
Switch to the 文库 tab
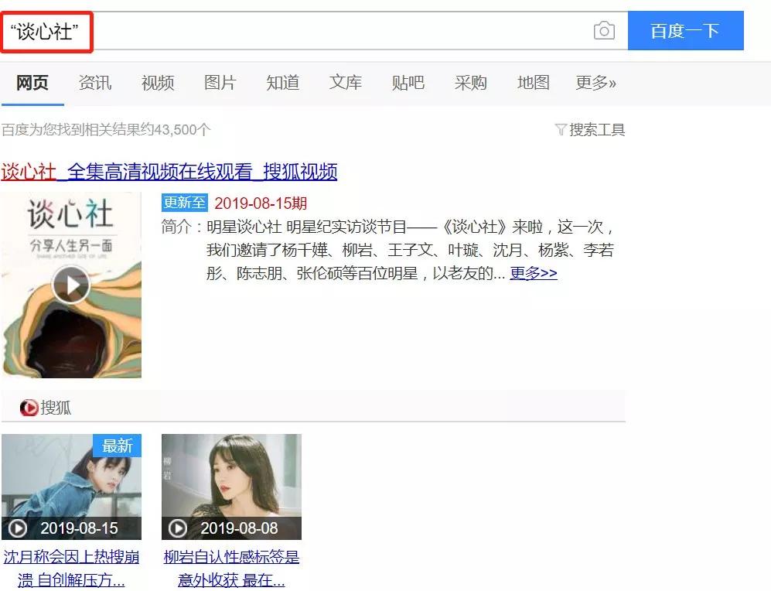point(345,83)
